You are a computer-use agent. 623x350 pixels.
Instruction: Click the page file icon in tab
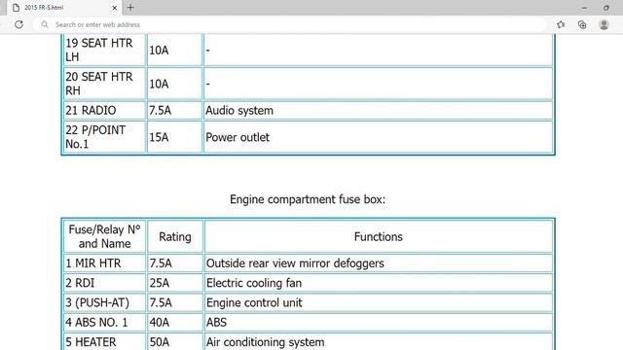[x=16, y=8]
